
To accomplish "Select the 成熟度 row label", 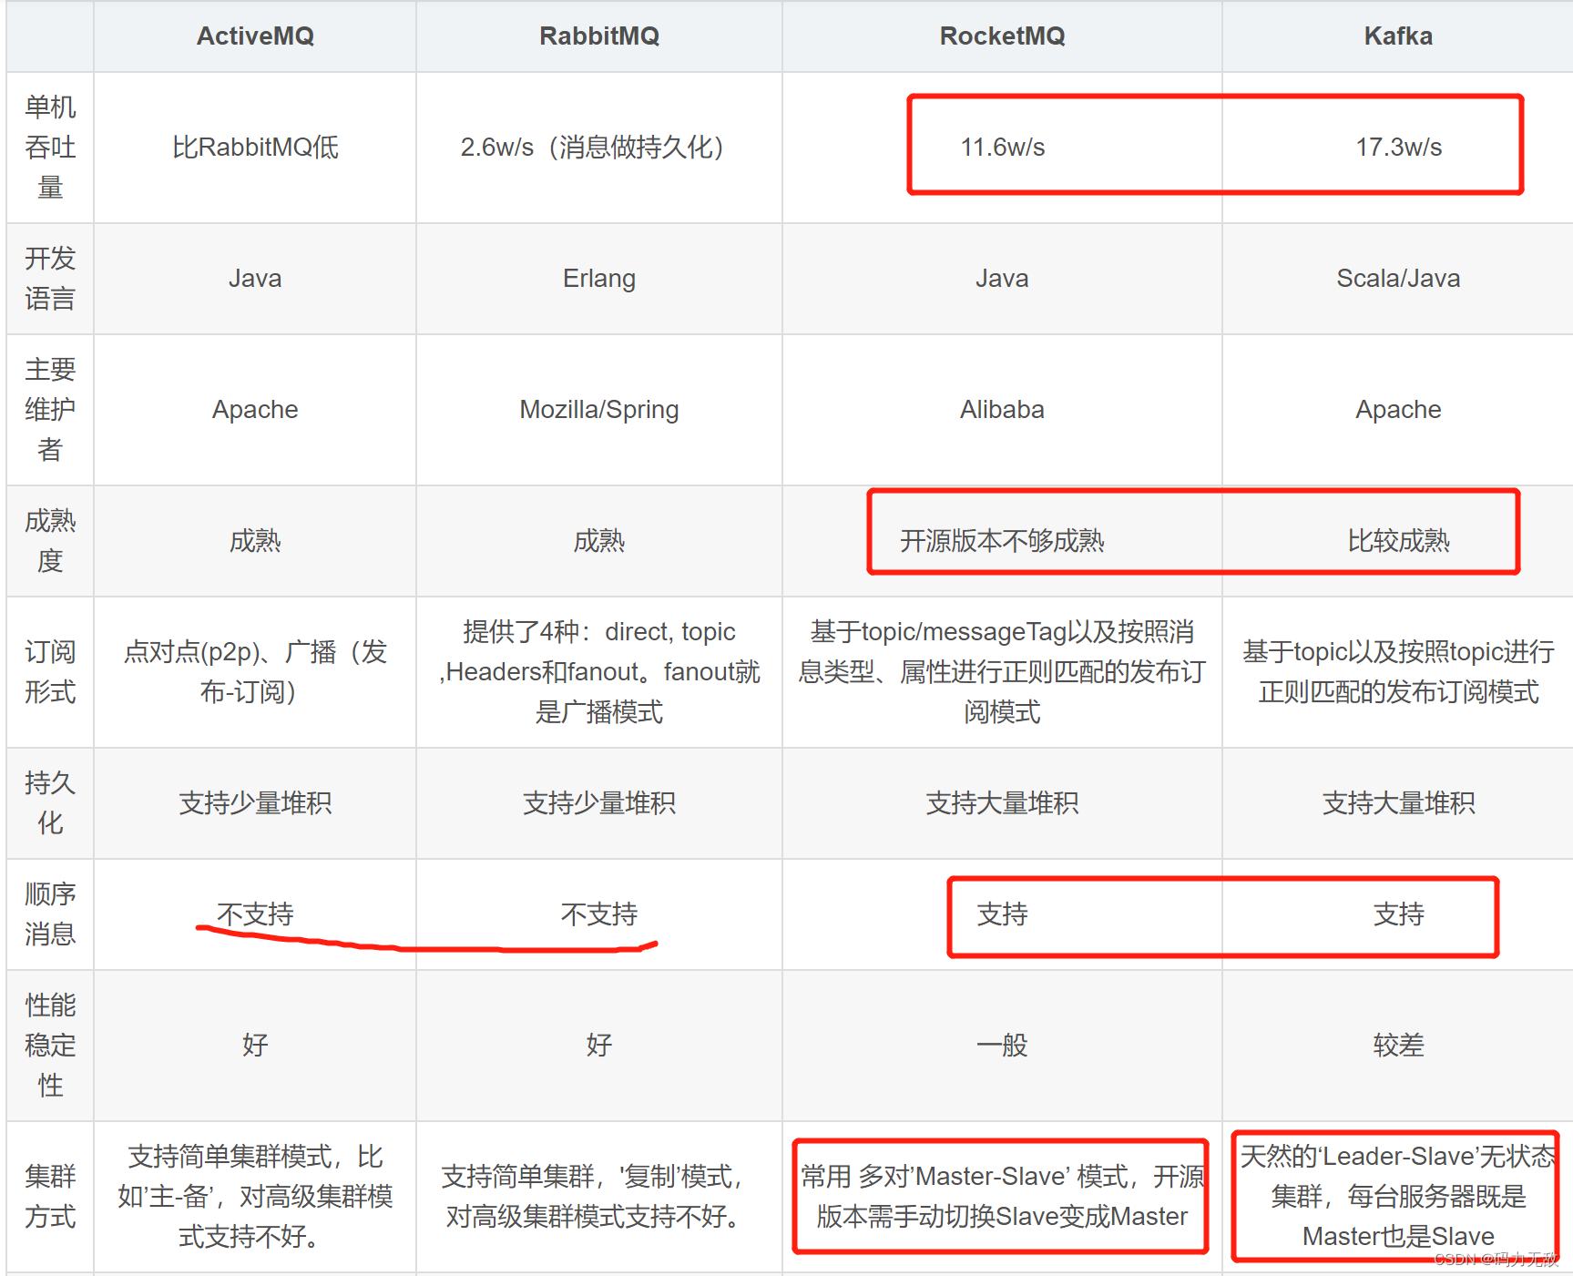I will (x=50, y=541).
